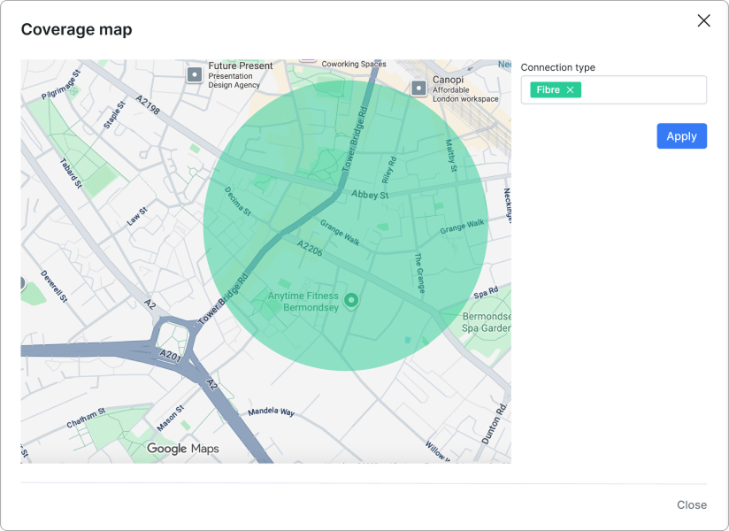The height and width of the screenshot is (531, 729).
Task: Click the Riley Rd label
Action: 389,169
